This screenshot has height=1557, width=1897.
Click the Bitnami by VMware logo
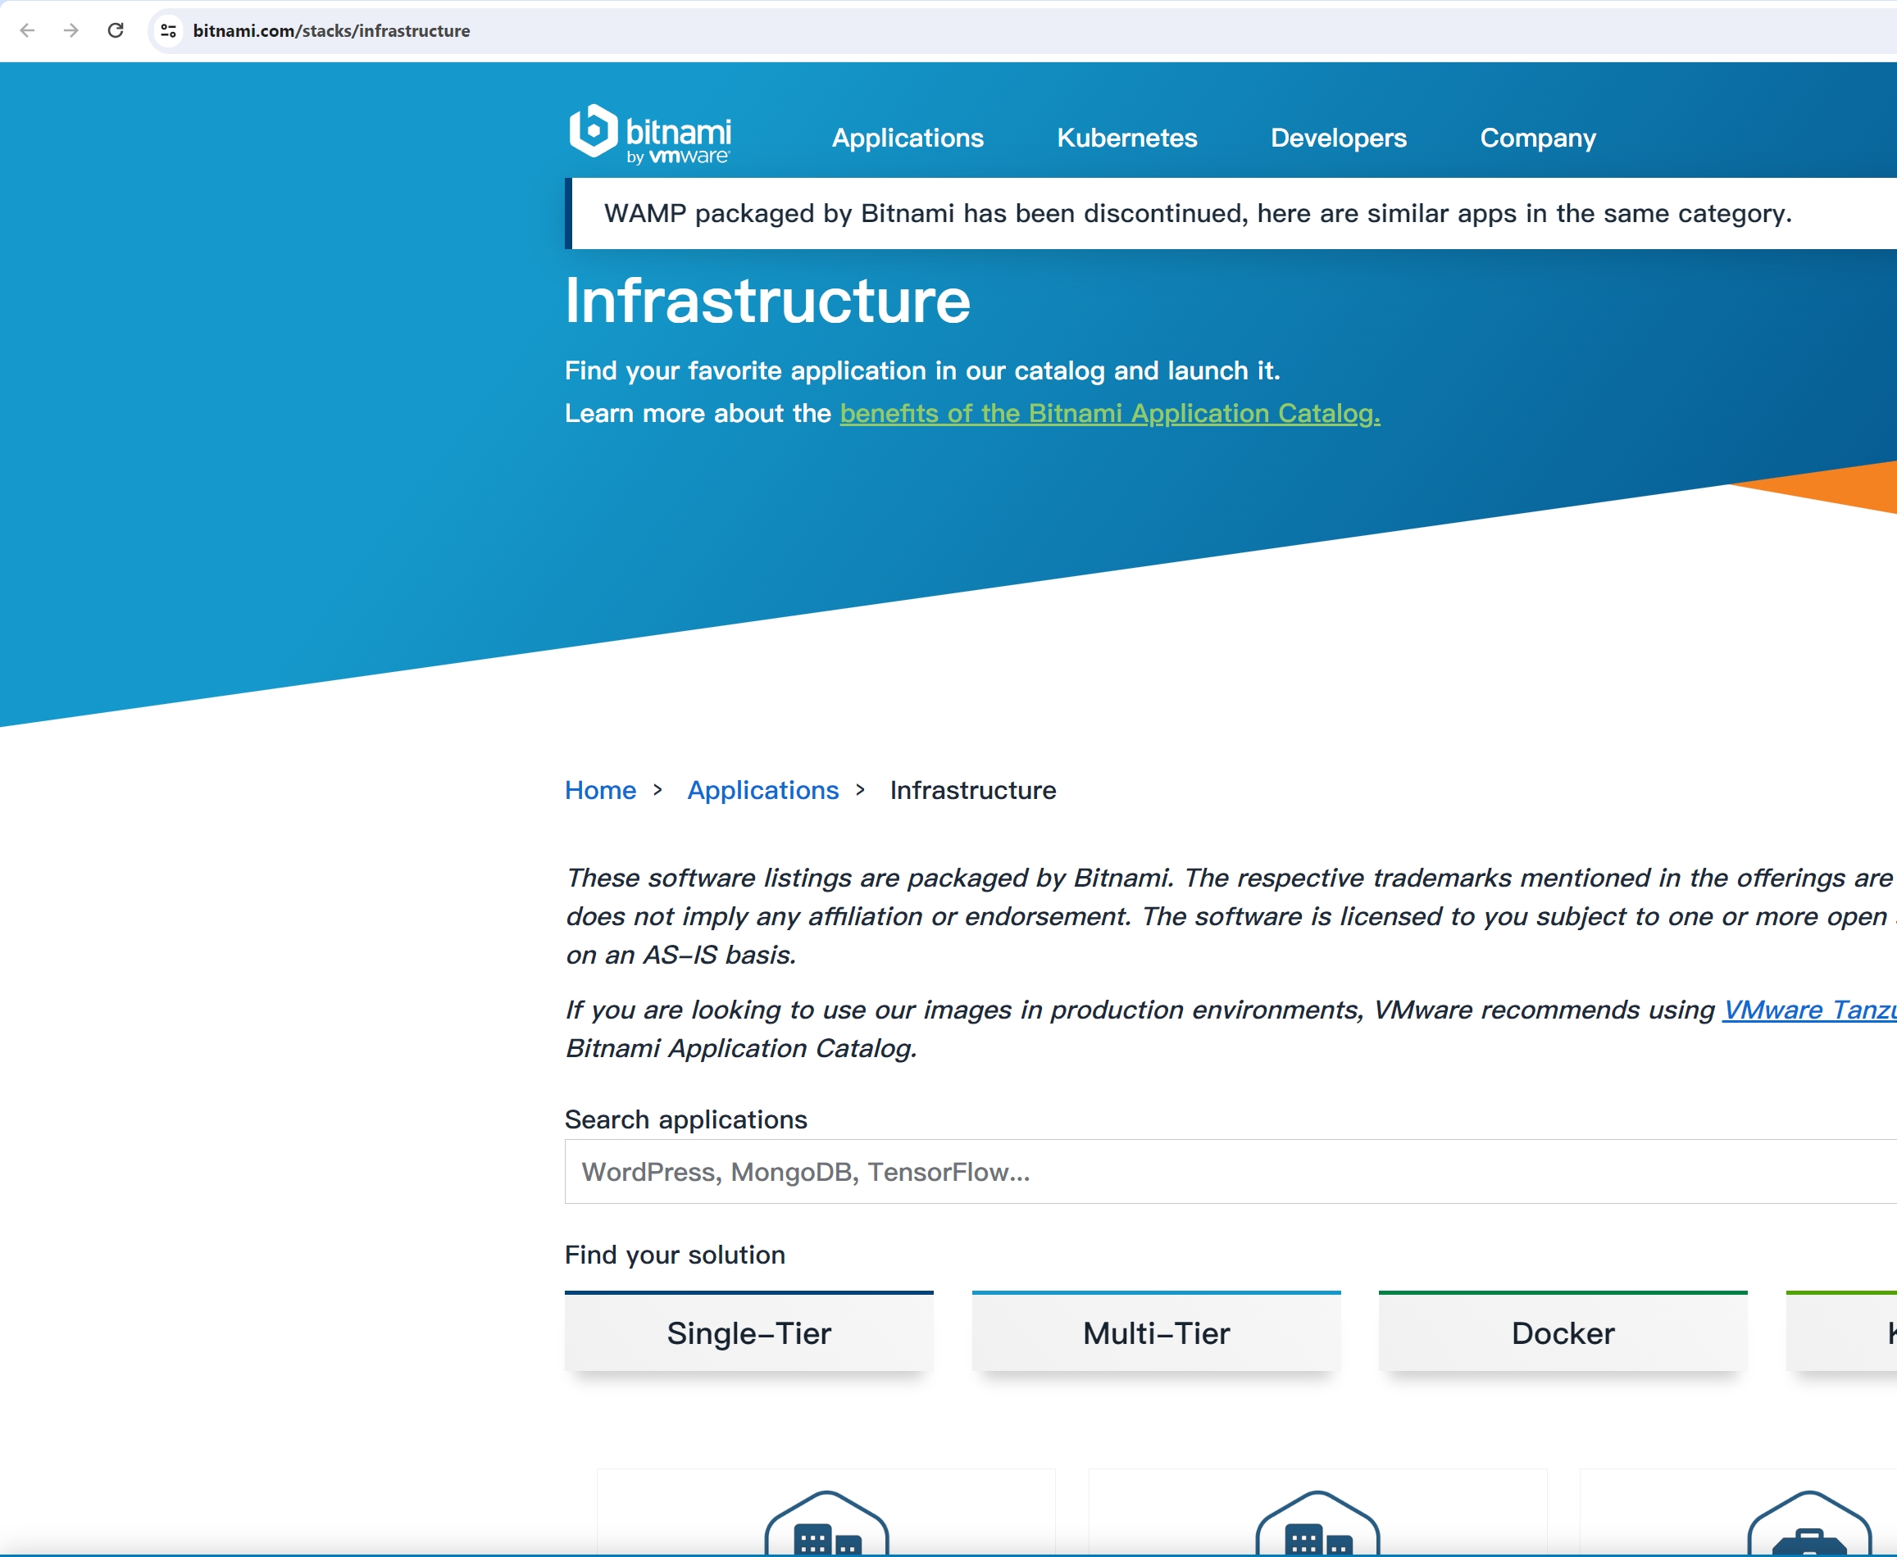[651, 135]
